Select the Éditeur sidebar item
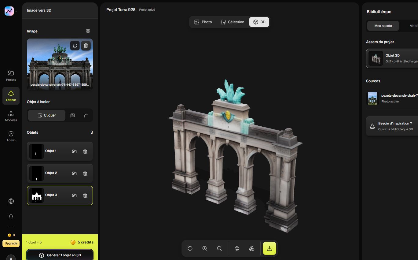 point(11,96)
